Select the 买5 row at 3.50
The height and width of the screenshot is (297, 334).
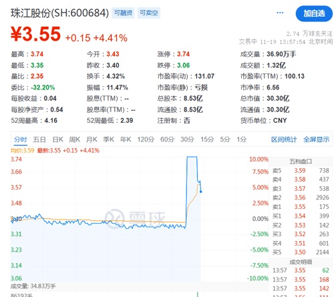pyautogui.click(x=301, y=252)
